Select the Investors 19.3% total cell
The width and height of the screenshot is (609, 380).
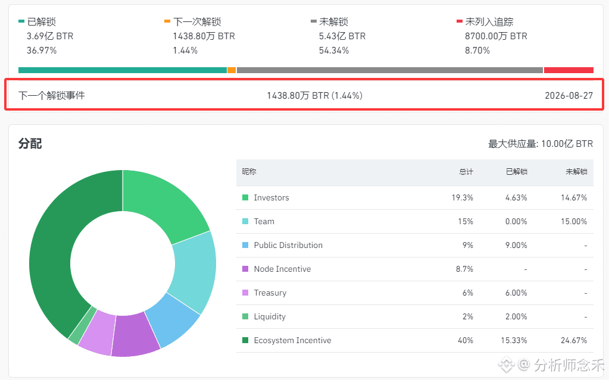(x=462, y=197)
